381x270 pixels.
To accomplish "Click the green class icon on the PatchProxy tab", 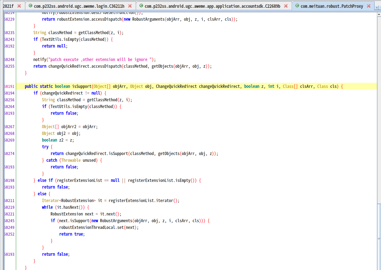I will (x=297, y=6).
